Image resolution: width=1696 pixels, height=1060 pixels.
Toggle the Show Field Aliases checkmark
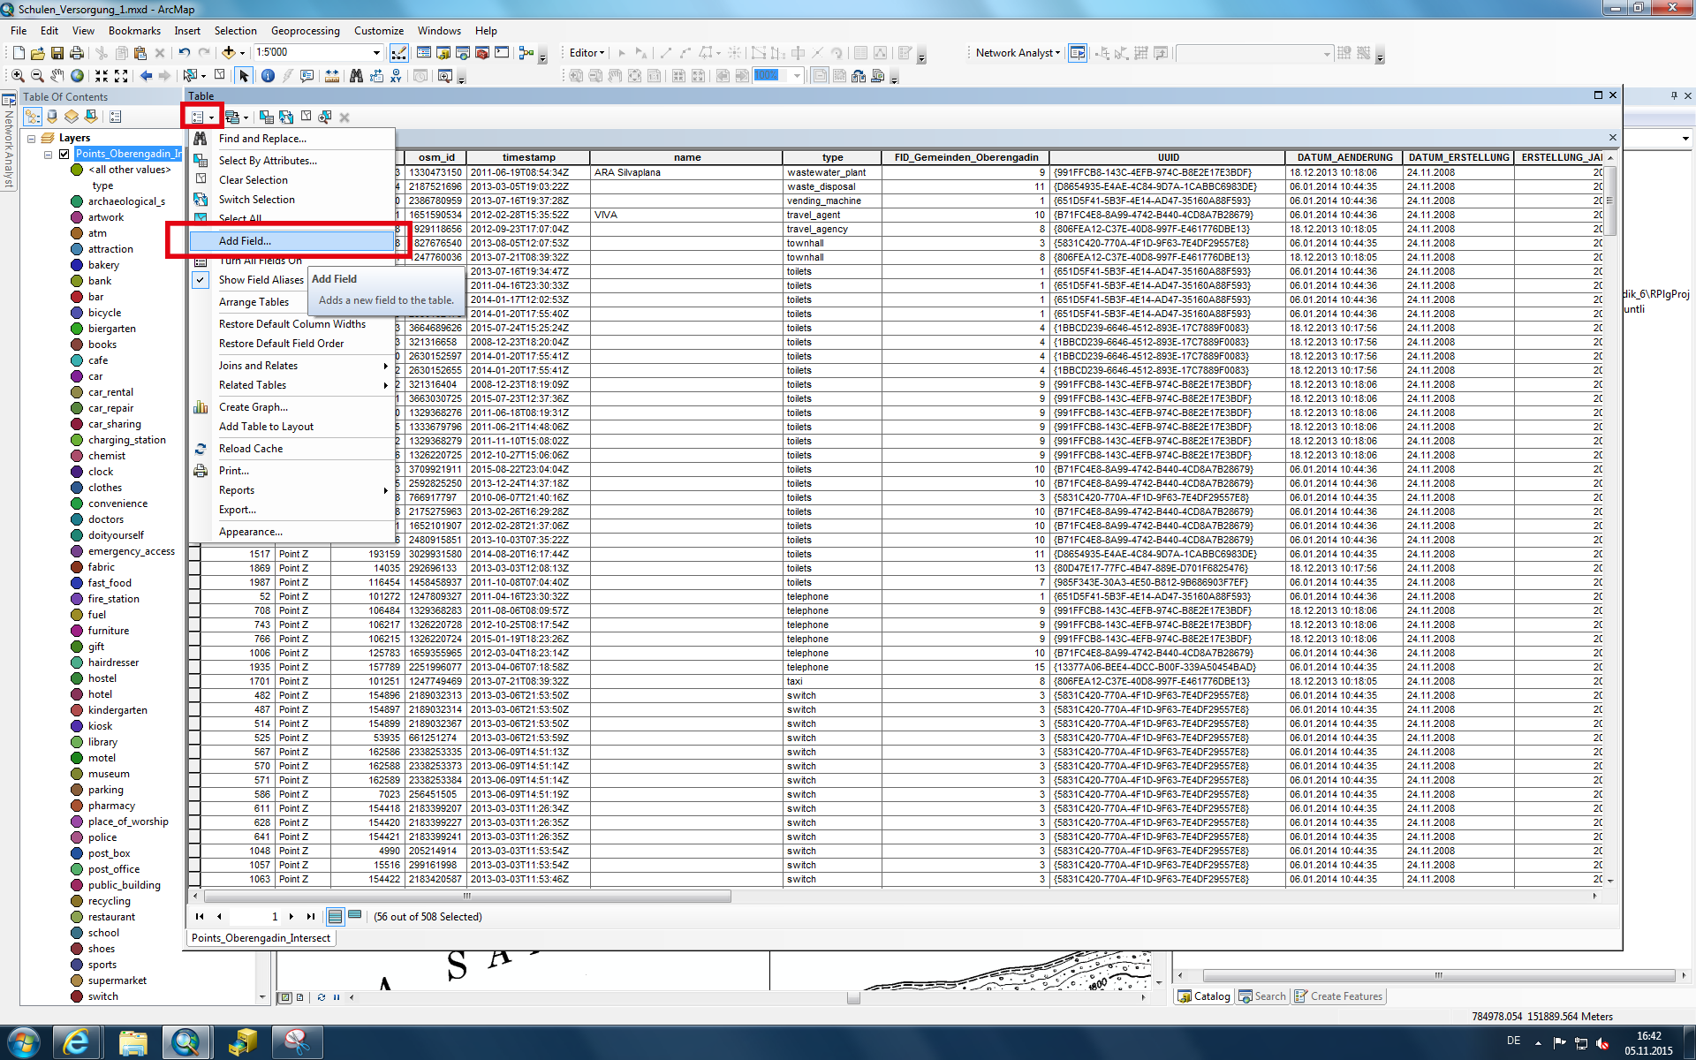(x=201, y=280)
